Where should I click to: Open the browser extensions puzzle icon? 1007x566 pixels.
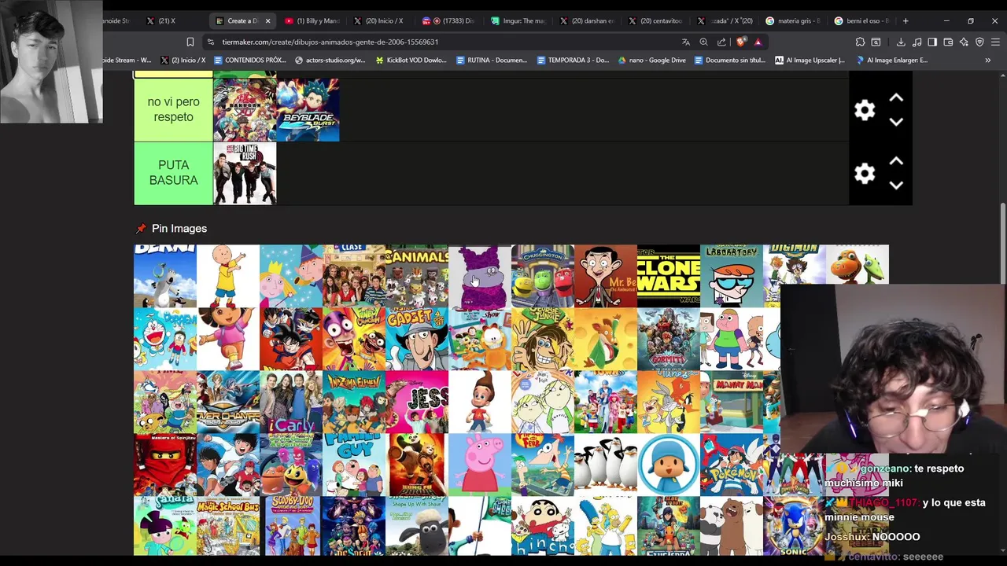[860, 42]
